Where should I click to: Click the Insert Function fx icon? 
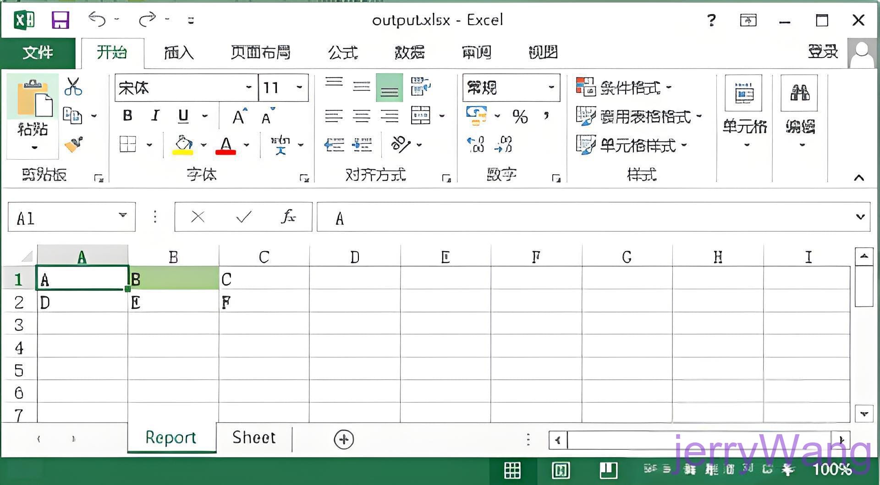pyautogui.click(x=288, y=217)
